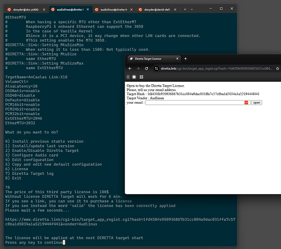281x249 pixels.
Task: Open new terminal tab with plus button
Action: (x=185, y=9)
